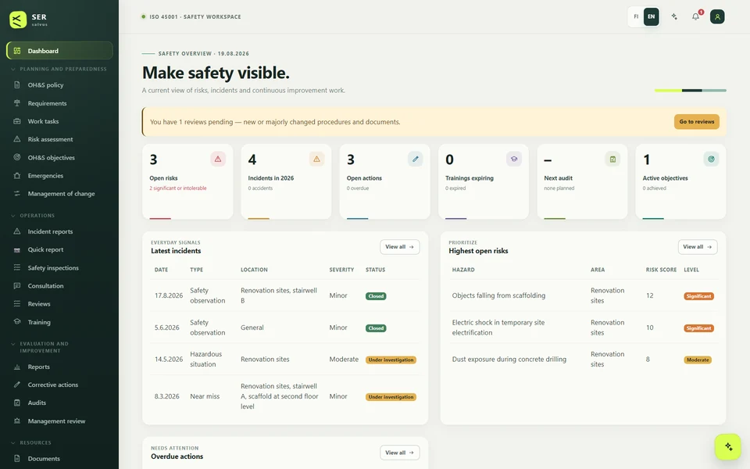Click Electric shock in temporary site electrification
The width and height of the screenshot is (750, 469).
point(498,328)
